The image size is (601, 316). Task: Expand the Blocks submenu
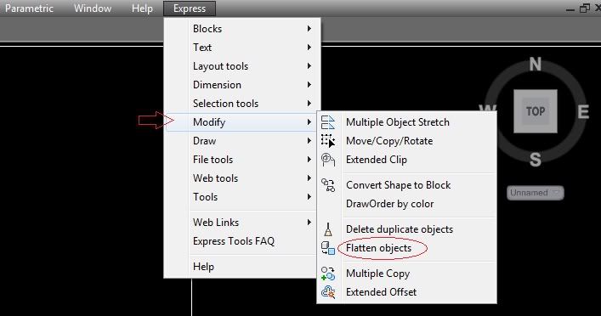point(242,29)
